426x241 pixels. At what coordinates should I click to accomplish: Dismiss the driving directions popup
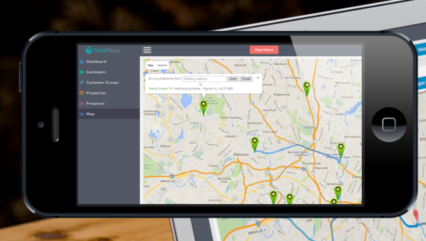(x=257, y=78)
